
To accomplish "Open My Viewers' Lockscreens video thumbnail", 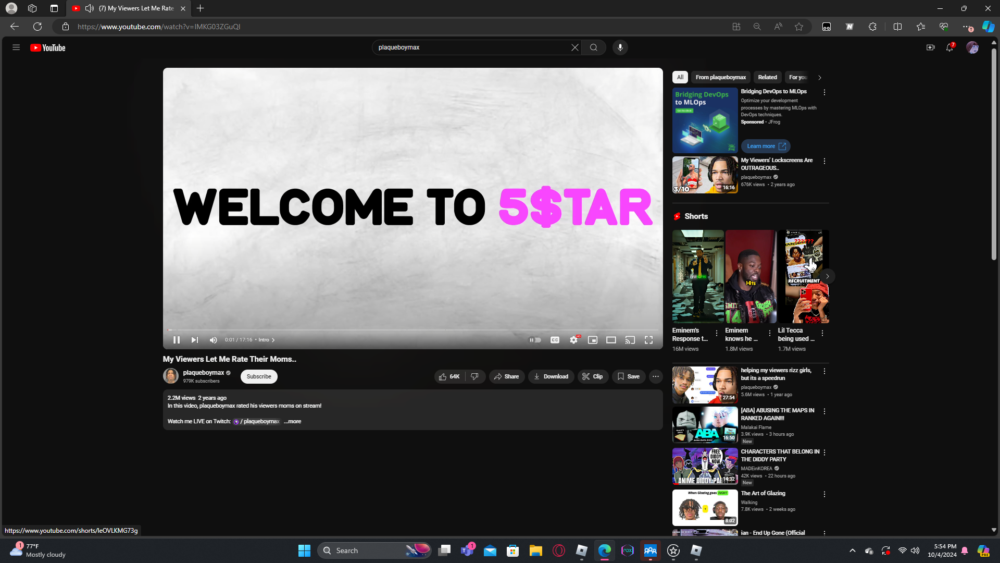I will (705, 175).
